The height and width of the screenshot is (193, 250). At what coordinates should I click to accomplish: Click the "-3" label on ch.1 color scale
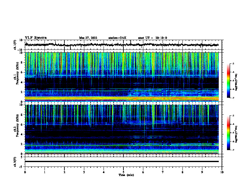pos(233,63)
